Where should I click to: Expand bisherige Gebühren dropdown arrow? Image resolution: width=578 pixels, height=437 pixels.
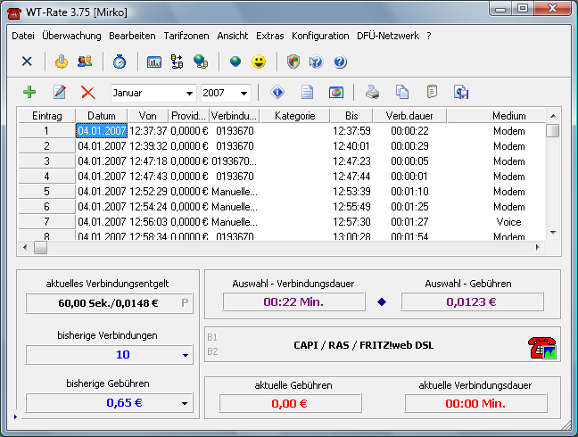[x=185, y=403]
